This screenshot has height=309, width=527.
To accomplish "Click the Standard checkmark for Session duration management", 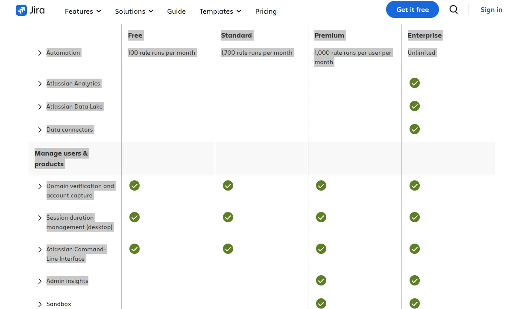I will (x=228, y=217).
